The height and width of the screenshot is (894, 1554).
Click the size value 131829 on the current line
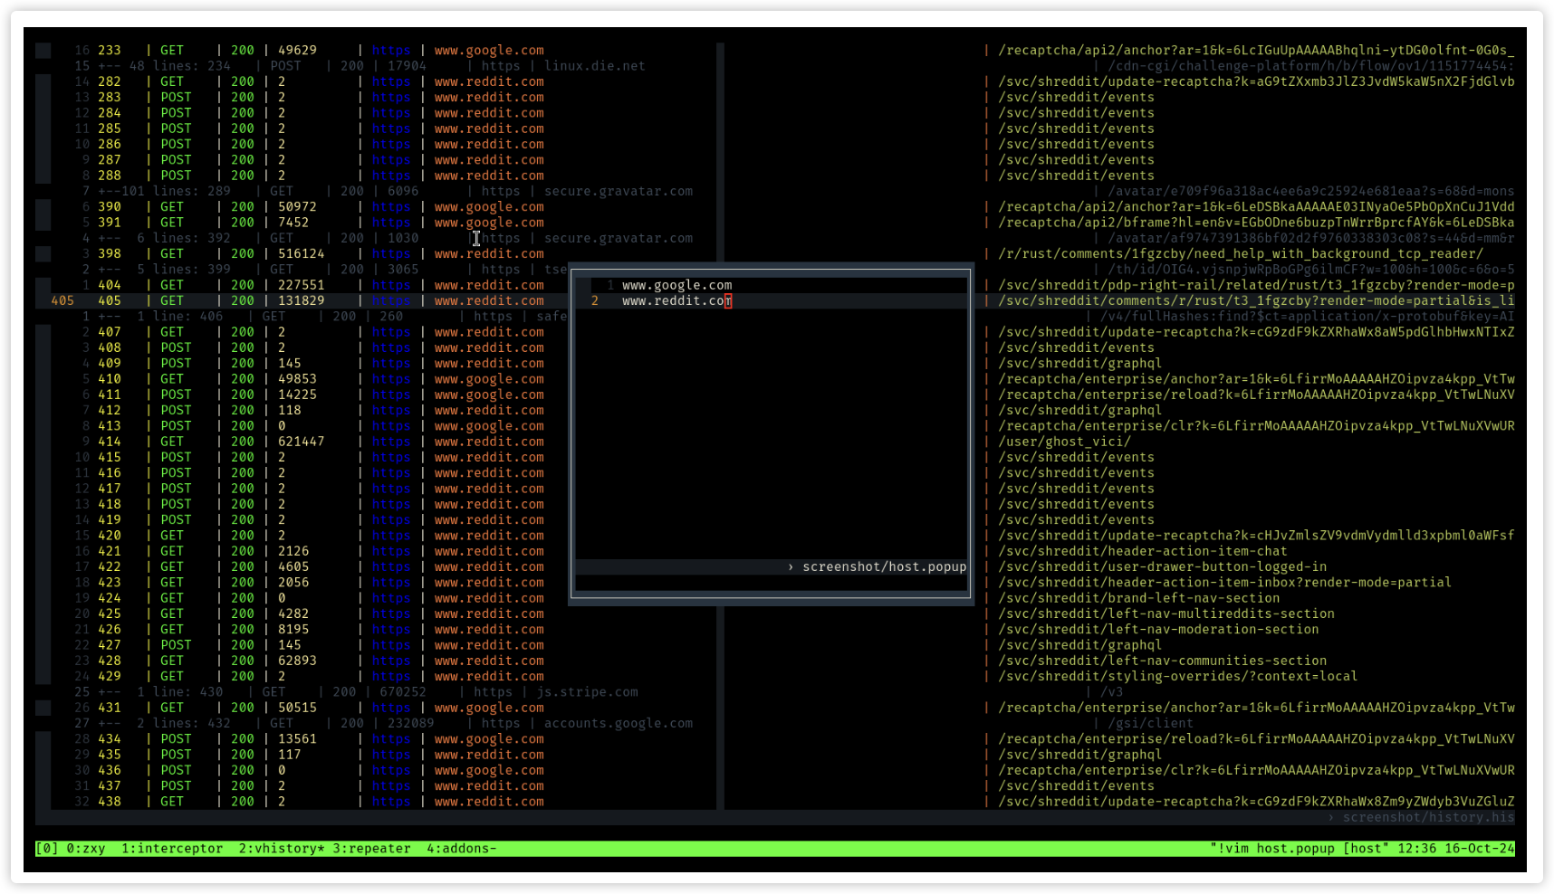(301, 301)
